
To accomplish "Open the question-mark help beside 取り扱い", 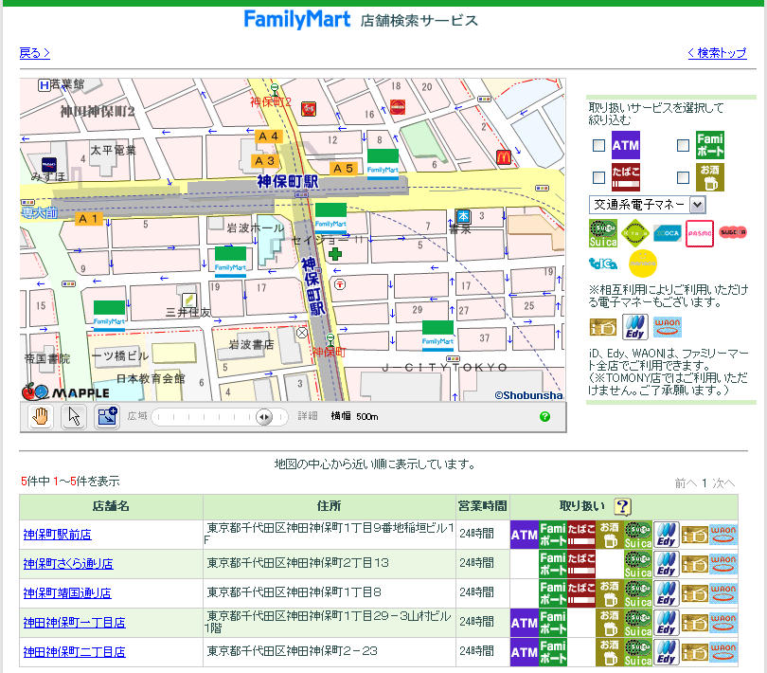I will (622, 506).
